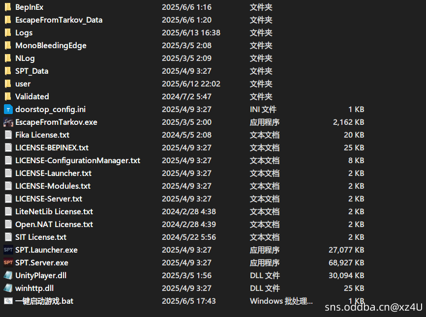Select the LICENSE-Modules.txt document icon
This screenshot has width=426, height=317.
tap(8, 186)
